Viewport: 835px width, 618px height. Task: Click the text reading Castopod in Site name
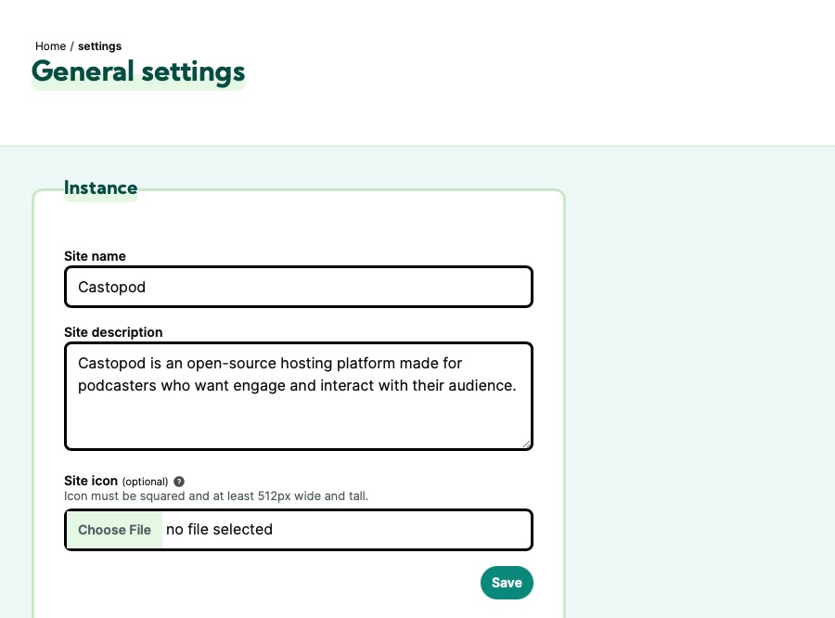click(x=111, y=287)
